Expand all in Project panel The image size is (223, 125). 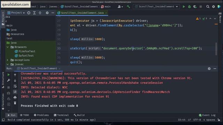point(34,13)
